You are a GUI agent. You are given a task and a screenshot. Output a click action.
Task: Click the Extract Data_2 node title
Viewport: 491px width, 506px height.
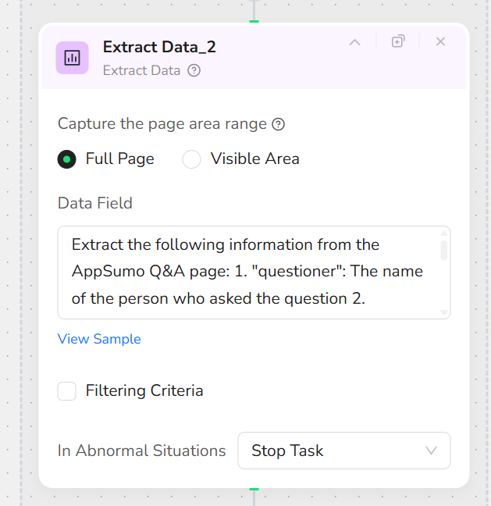159,47
